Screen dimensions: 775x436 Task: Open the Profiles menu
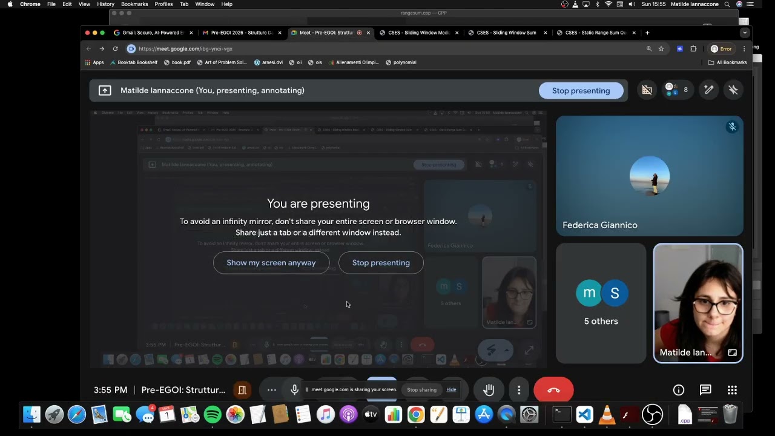pos(163,4)
